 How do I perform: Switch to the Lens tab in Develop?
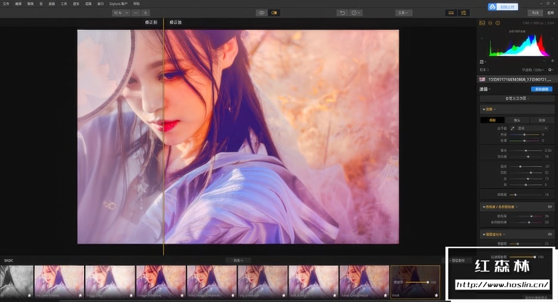[x=517, y=120]
